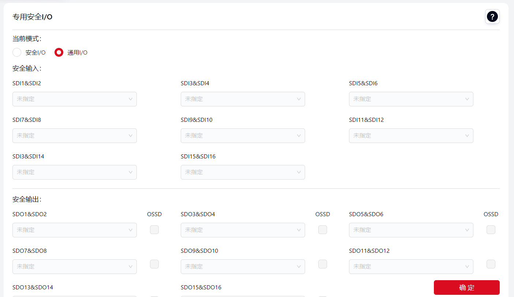This screenshot has height=297, width=514.
Task: Enable the checkbox beside SDO11&SDO12
Action: click(x=491, y=264)
